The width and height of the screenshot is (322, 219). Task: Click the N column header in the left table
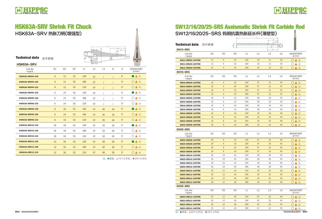point(113,69)
